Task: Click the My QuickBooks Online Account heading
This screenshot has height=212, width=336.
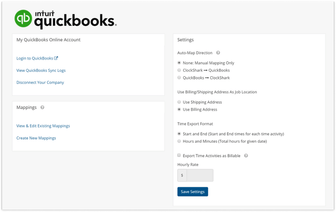Action: (48, 40)
